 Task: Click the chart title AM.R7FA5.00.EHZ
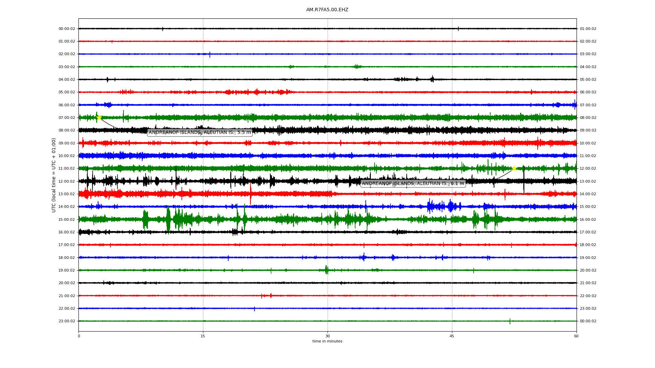point(327,10)
